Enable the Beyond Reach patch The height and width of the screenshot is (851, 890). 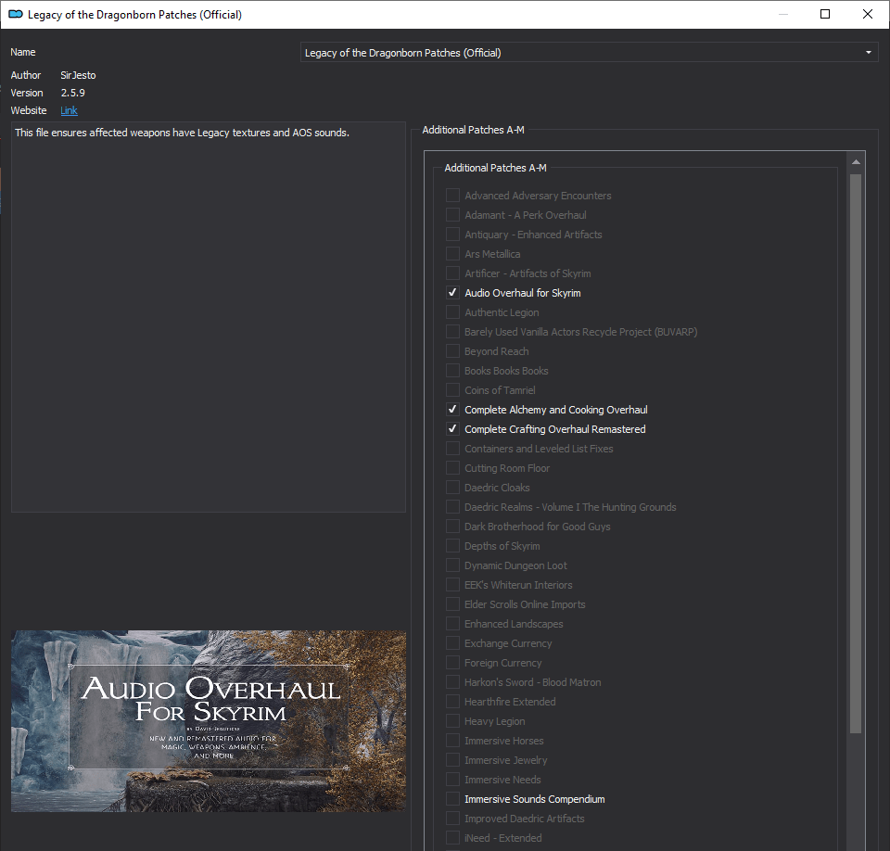(x=452, y=351)
